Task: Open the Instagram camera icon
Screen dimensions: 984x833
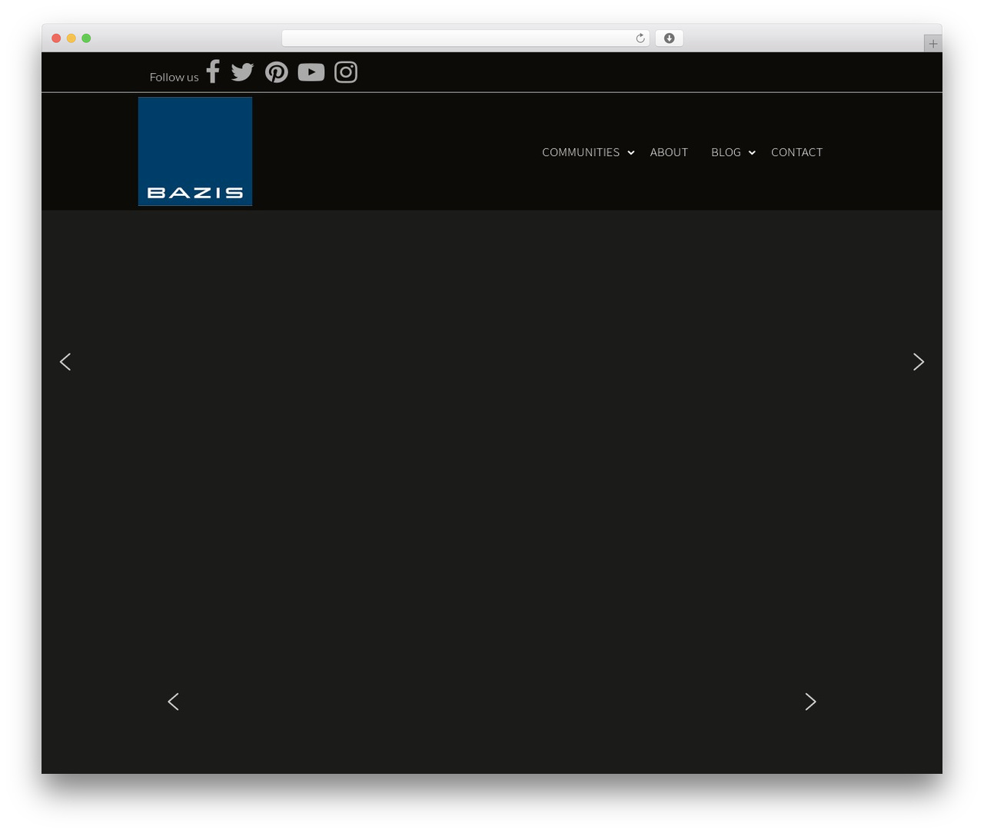Action: pos(346,72)
